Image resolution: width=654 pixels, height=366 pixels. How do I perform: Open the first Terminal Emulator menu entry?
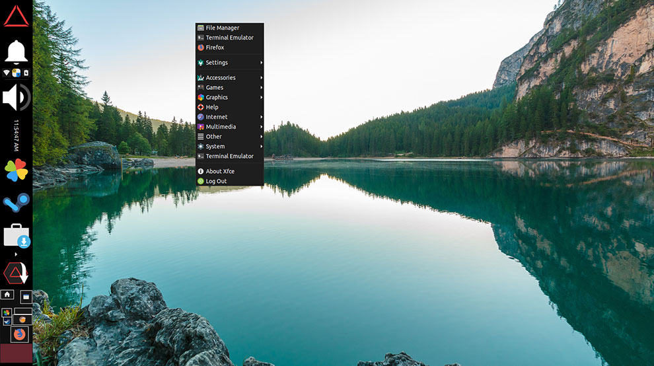229,38
